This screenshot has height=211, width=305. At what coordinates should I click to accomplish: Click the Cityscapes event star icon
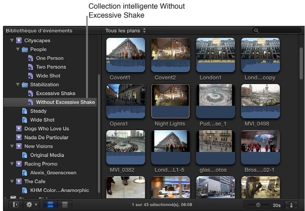(x=19, y=41)
